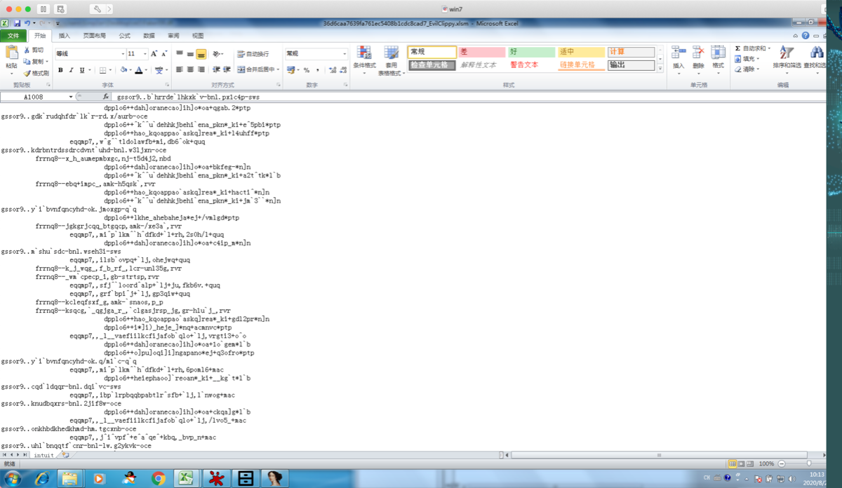Screen dimensions: 842x488
Task: Open the Fill (填充) dropdown
Action: coord(747,59)
